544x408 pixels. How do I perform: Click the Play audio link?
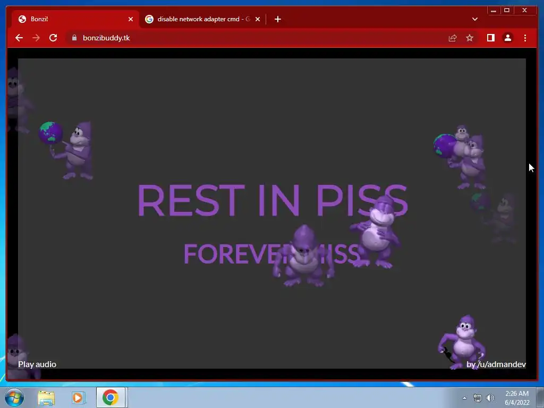(37, 364)
